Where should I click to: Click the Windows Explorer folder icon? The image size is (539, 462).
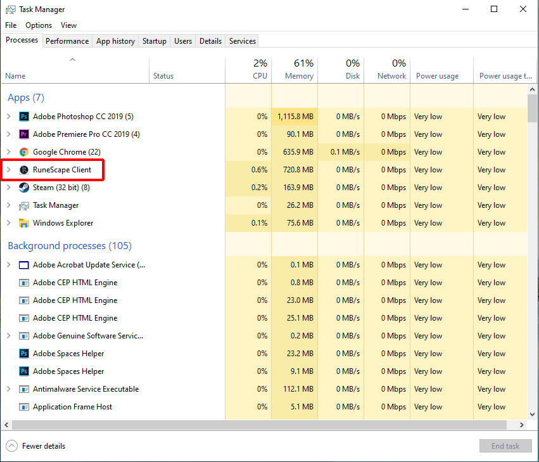[23, 223]
